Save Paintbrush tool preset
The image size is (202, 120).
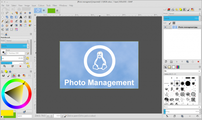pos(5,66)
